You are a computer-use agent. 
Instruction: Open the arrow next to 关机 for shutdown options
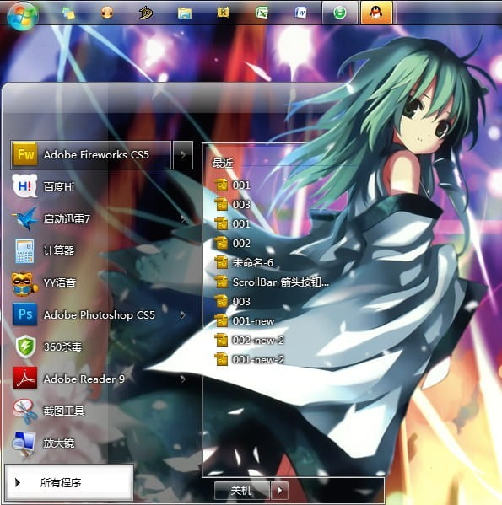click(x=279, y=491)
